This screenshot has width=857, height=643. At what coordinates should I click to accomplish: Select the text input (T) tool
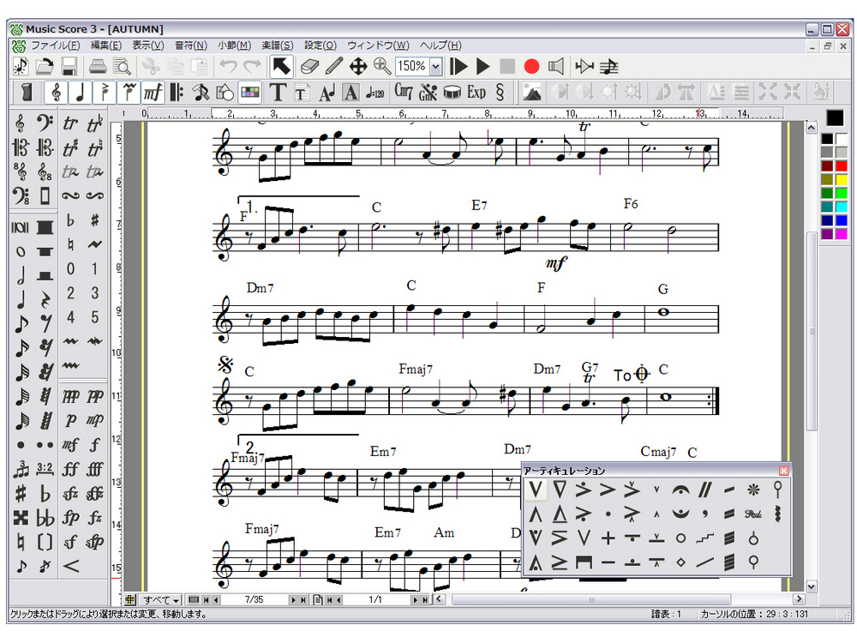pyautogui.click(x=279, y=93)
